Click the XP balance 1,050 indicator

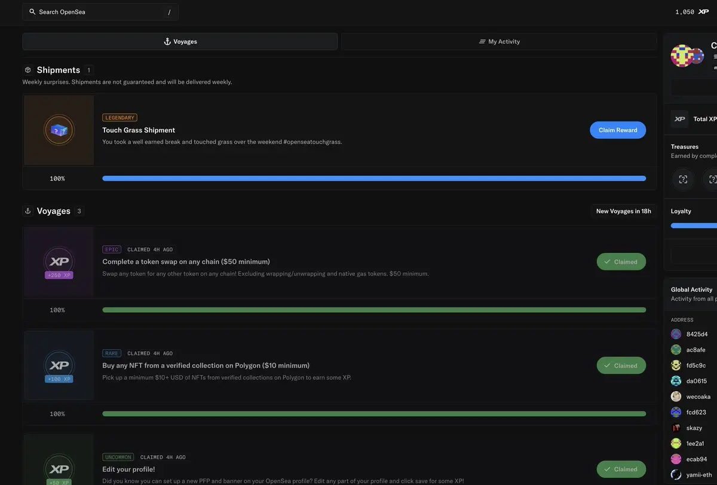(692, 12)
